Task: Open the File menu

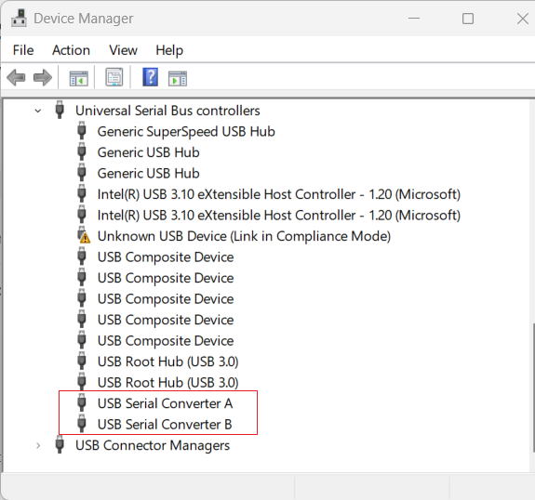Action: pos(23,50)
